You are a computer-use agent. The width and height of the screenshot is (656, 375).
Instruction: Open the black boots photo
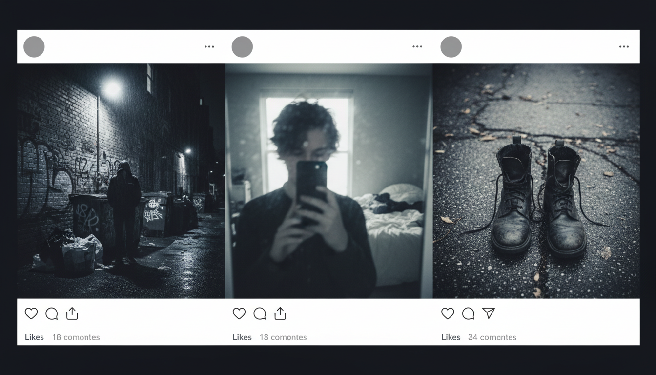tap(536, 181)
